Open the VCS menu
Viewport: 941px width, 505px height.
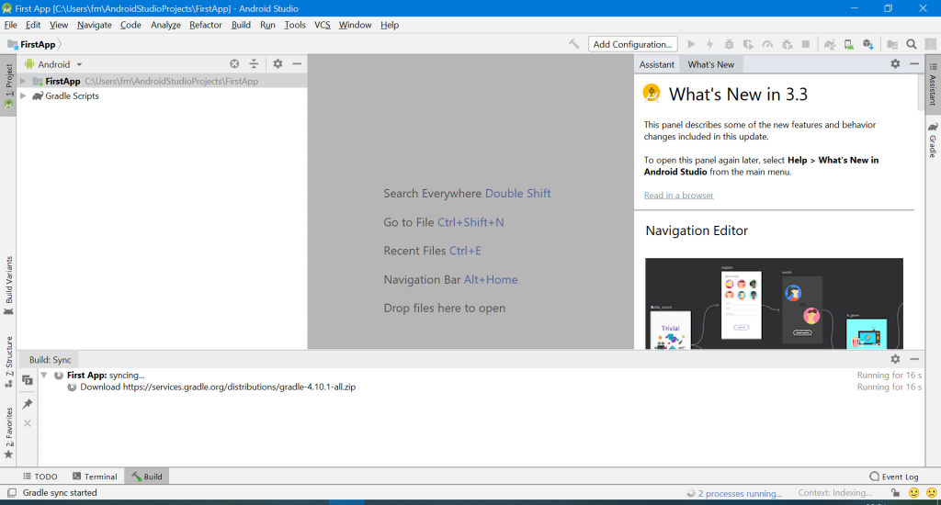[x=323, y=25]
